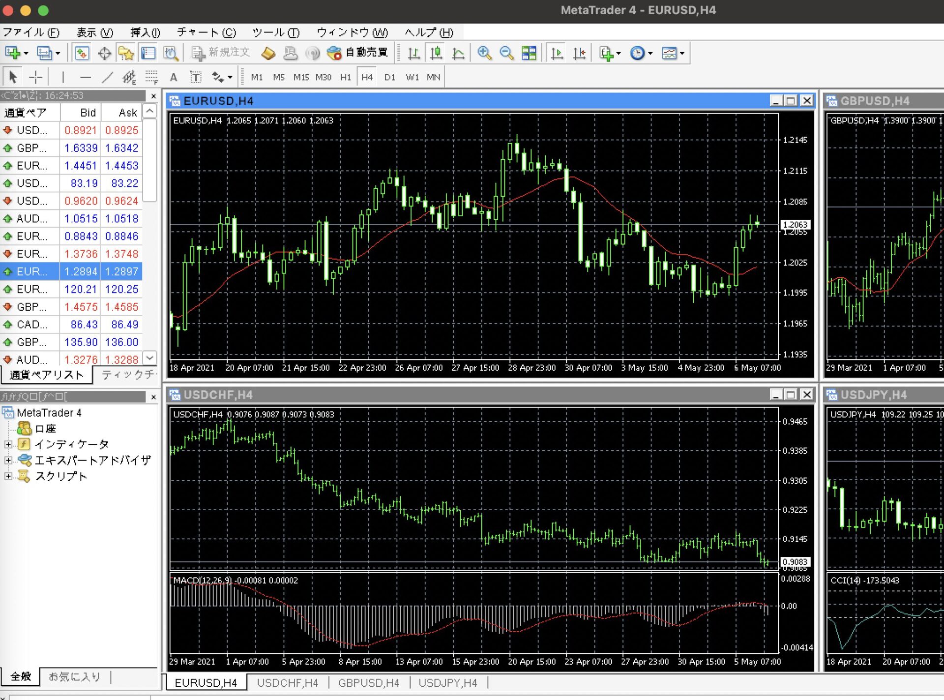Open a new chart window
This screenshot has width=944, height=700.
click(13, 53)
